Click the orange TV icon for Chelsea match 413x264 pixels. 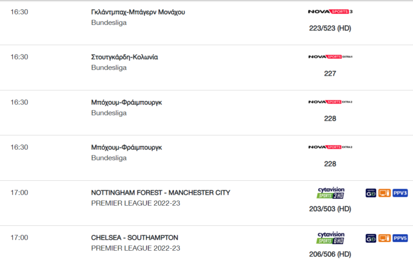pyautogui.click(x=384, y=238)
